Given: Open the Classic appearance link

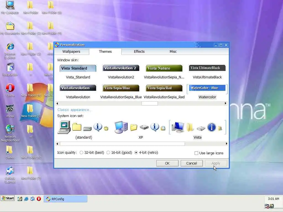Looking at the screenshot, I should pyautogui.click(x=74, y=110).
